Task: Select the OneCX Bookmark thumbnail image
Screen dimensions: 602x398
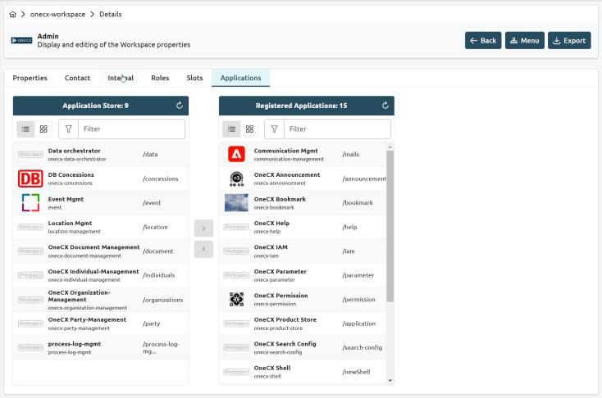Action: [x=236, y=202]
